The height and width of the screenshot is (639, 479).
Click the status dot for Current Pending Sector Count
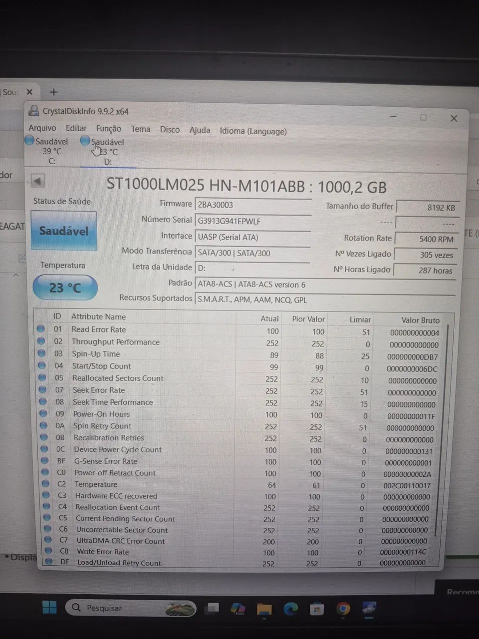click(x=47, y=518)
